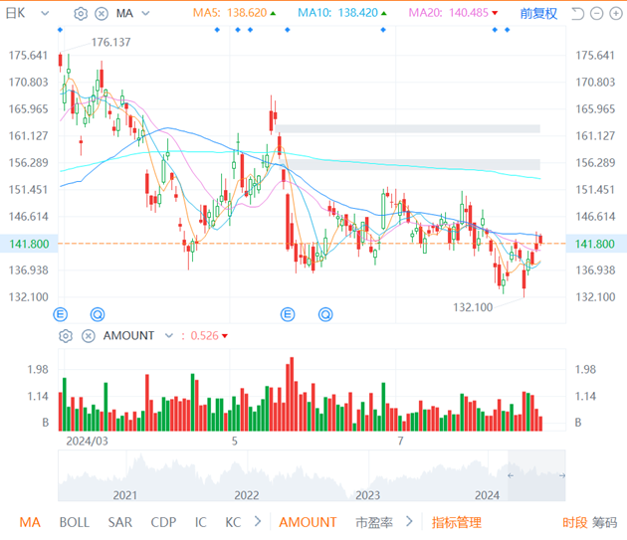The height and width of the screenshot is (540, 627).
Task: Select the SAR indicator tab
Action: pos(120,522)
